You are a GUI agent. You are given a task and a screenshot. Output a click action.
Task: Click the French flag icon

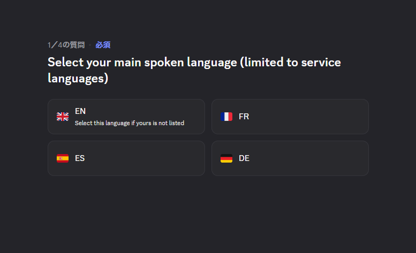[x=226, y=117]
